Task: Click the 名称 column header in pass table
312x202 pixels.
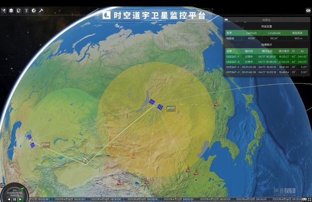Action: pos(229,51)
